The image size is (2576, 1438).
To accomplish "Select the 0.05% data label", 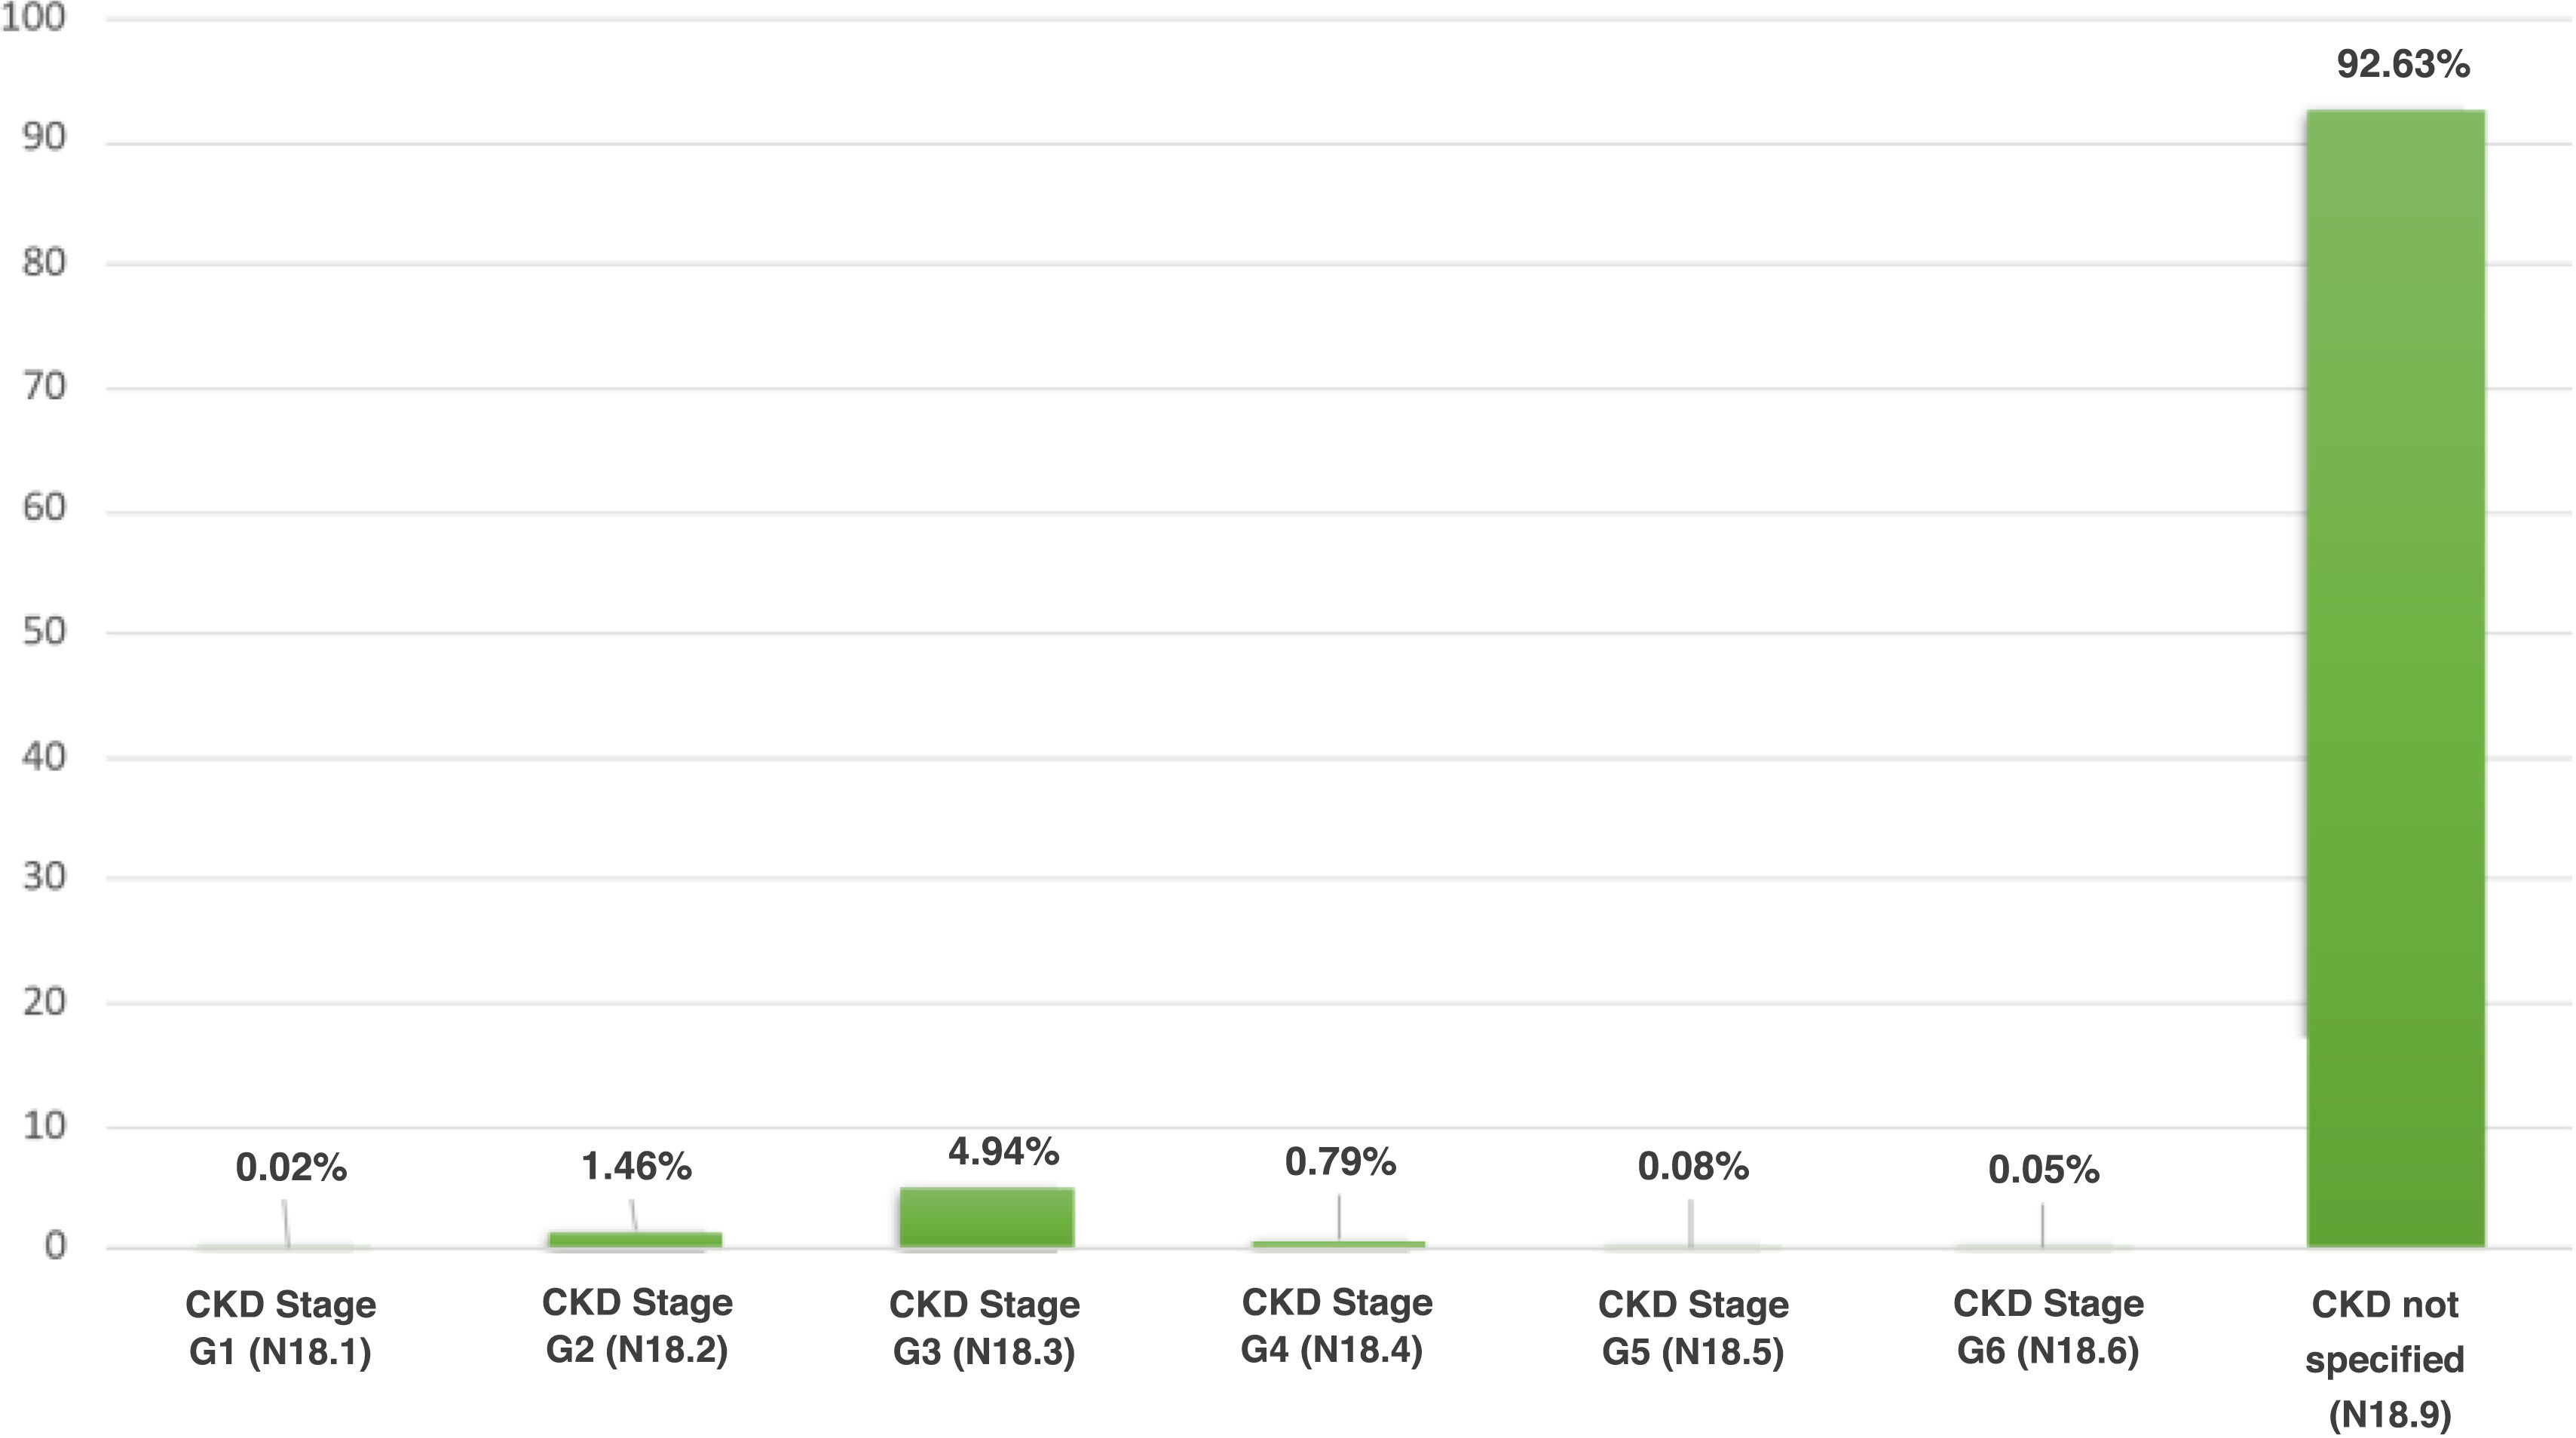I will [2043, 1170].
